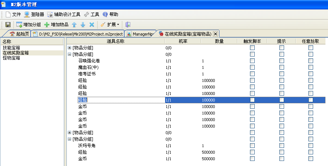
Task: Click the 登陆器 computer icon
Action: click(x=27, y=14)
